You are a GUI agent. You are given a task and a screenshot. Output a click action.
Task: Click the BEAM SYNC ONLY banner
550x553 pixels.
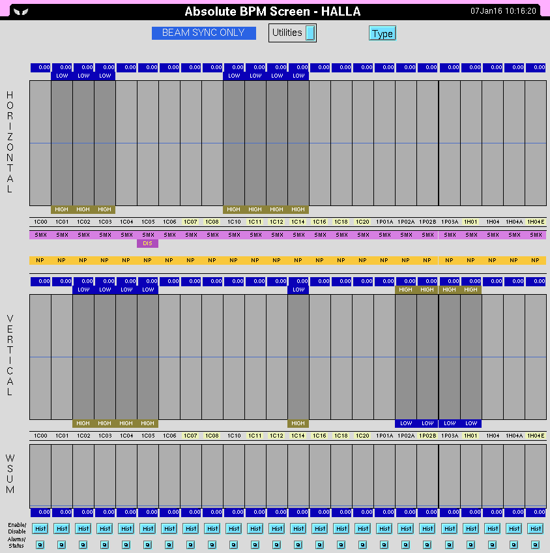204,33
